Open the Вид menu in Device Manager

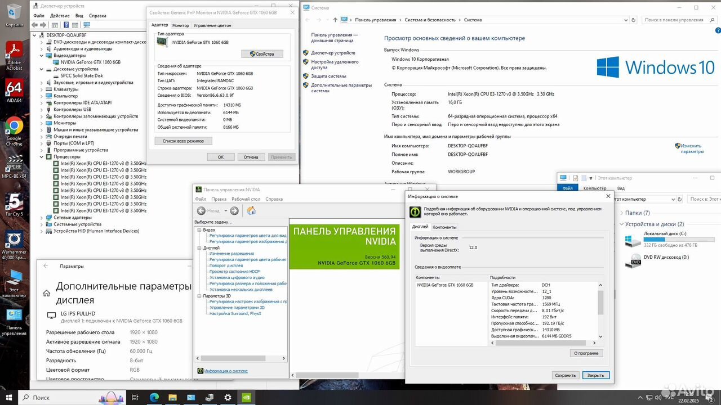click(79, 16)
